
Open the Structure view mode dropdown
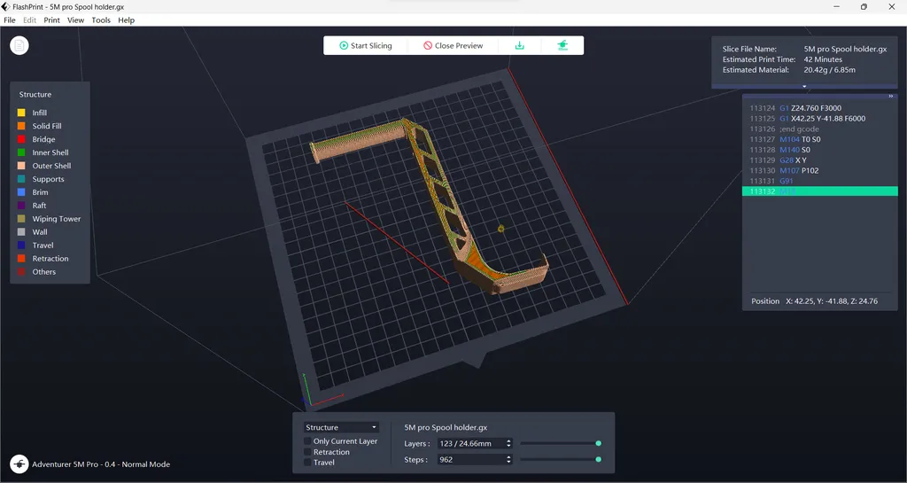[x=341, y=427]
